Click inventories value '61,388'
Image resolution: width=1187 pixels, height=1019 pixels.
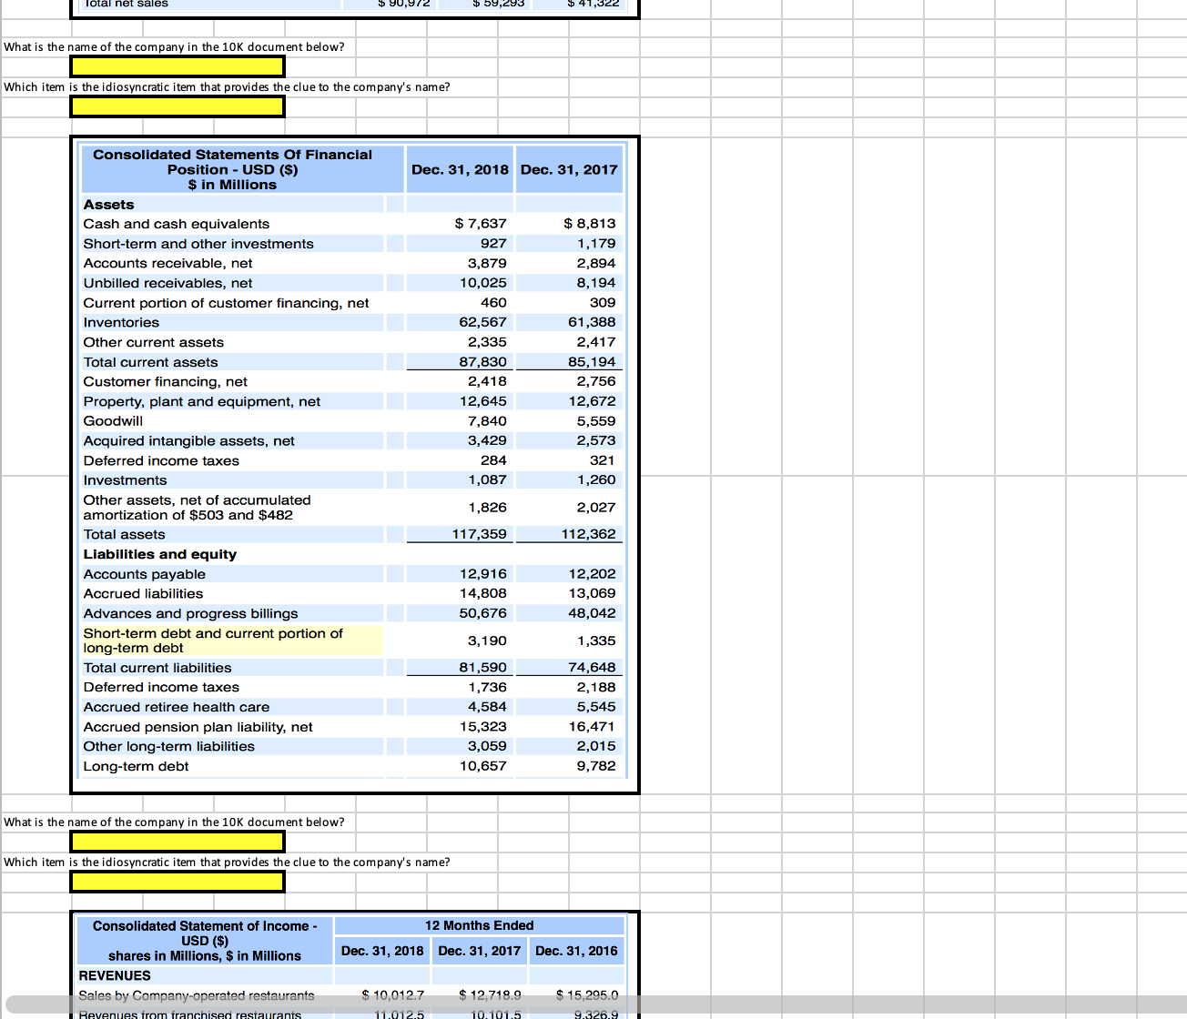(x=592, y=322)
